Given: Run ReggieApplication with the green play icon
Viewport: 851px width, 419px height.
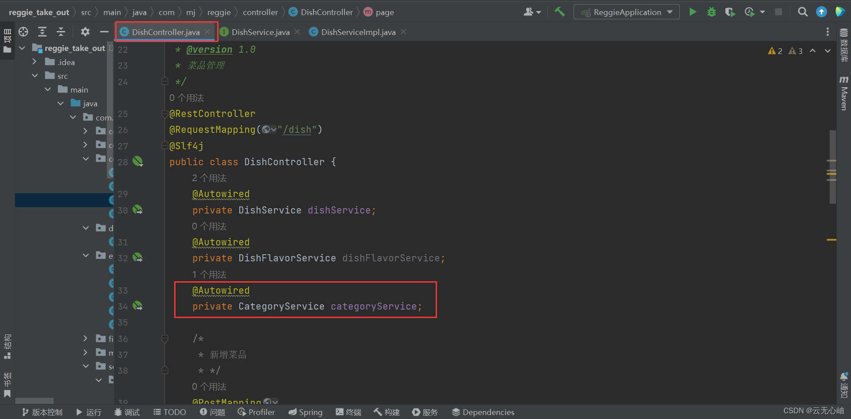Looking at the screenshot, I should point(692,12).
